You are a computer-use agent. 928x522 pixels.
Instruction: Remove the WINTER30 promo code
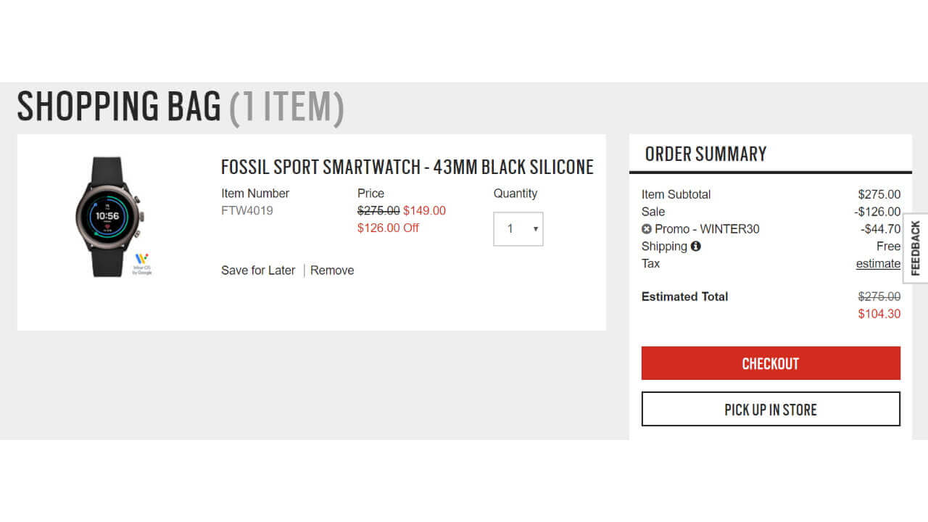click(x=647, y=229)
